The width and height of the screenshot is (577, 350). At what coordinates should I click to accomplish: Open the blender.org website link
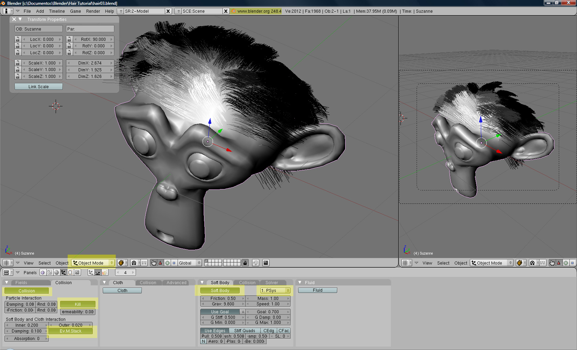point(256,11)
